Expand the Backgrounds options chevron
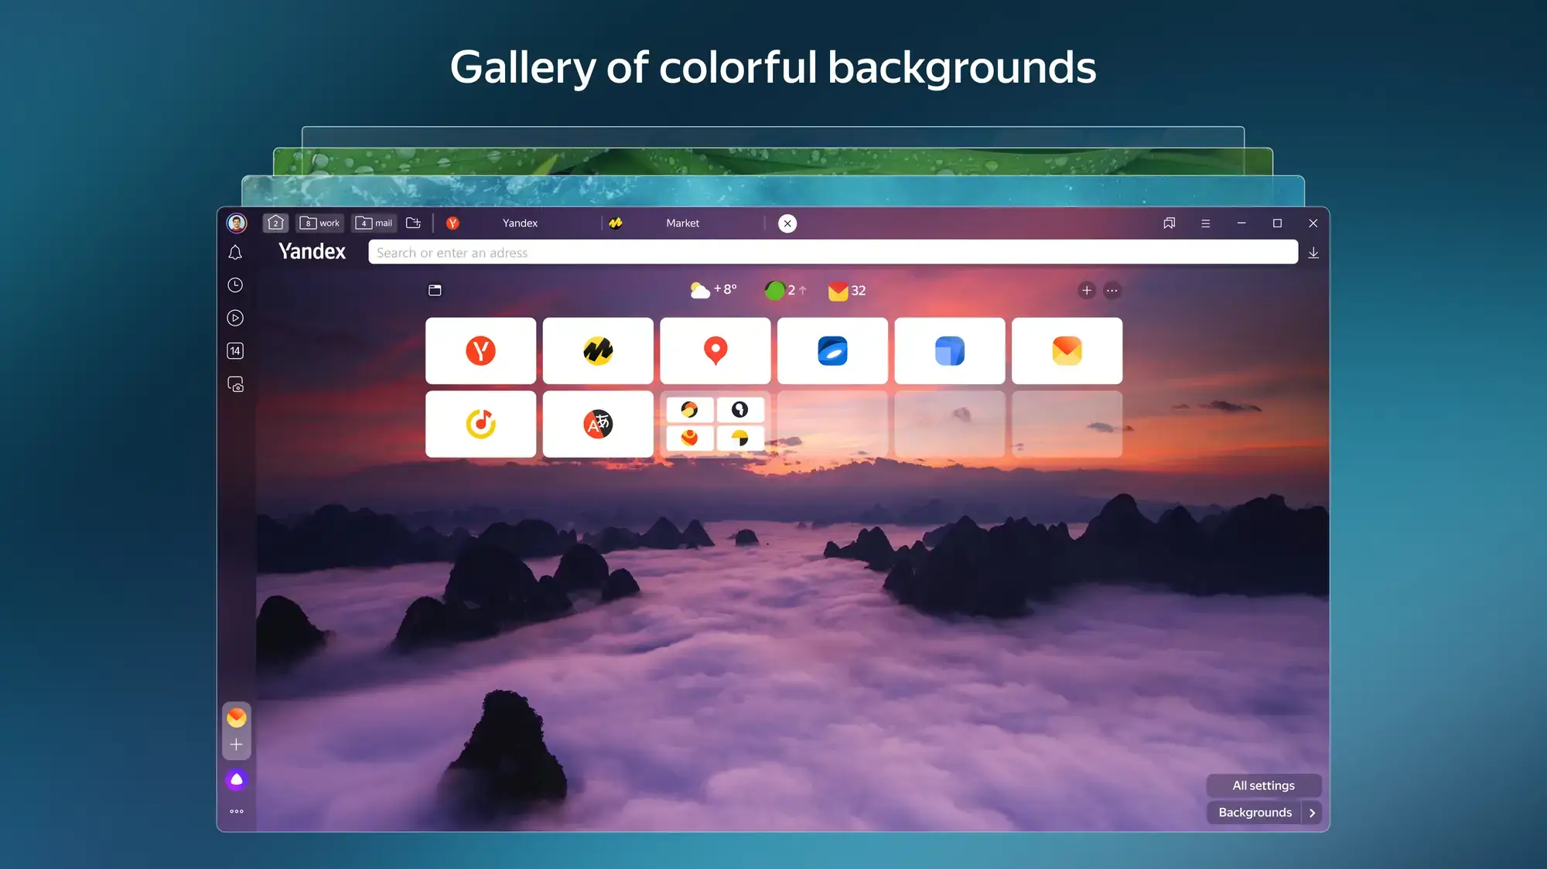 (1312, 813)
